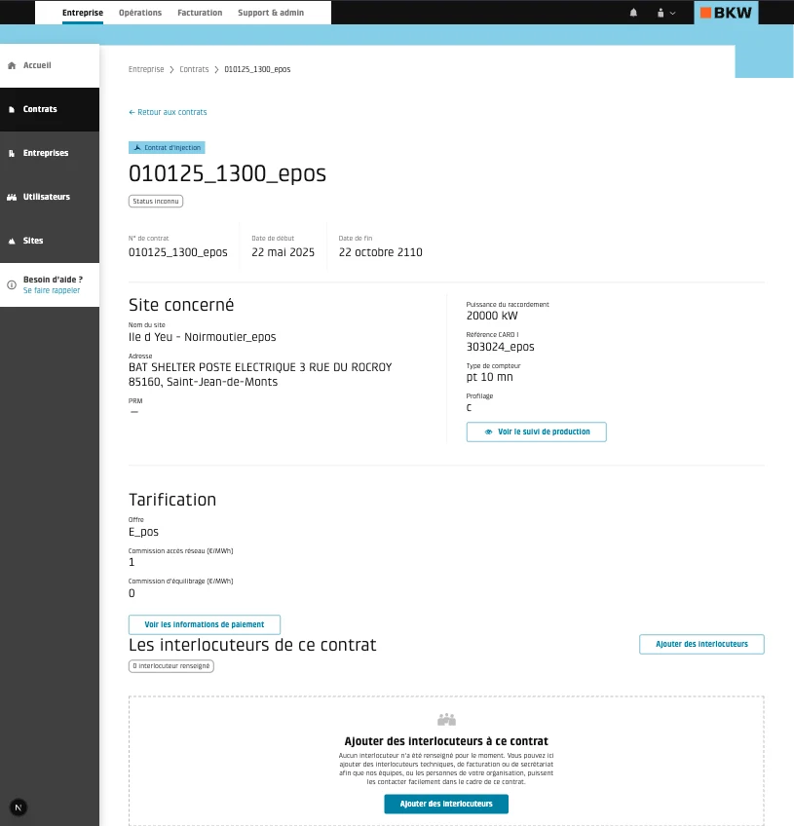Viewport: 794px width, 826px height.
Task: Click the Status inconnu badge
Action: [156, 202]
